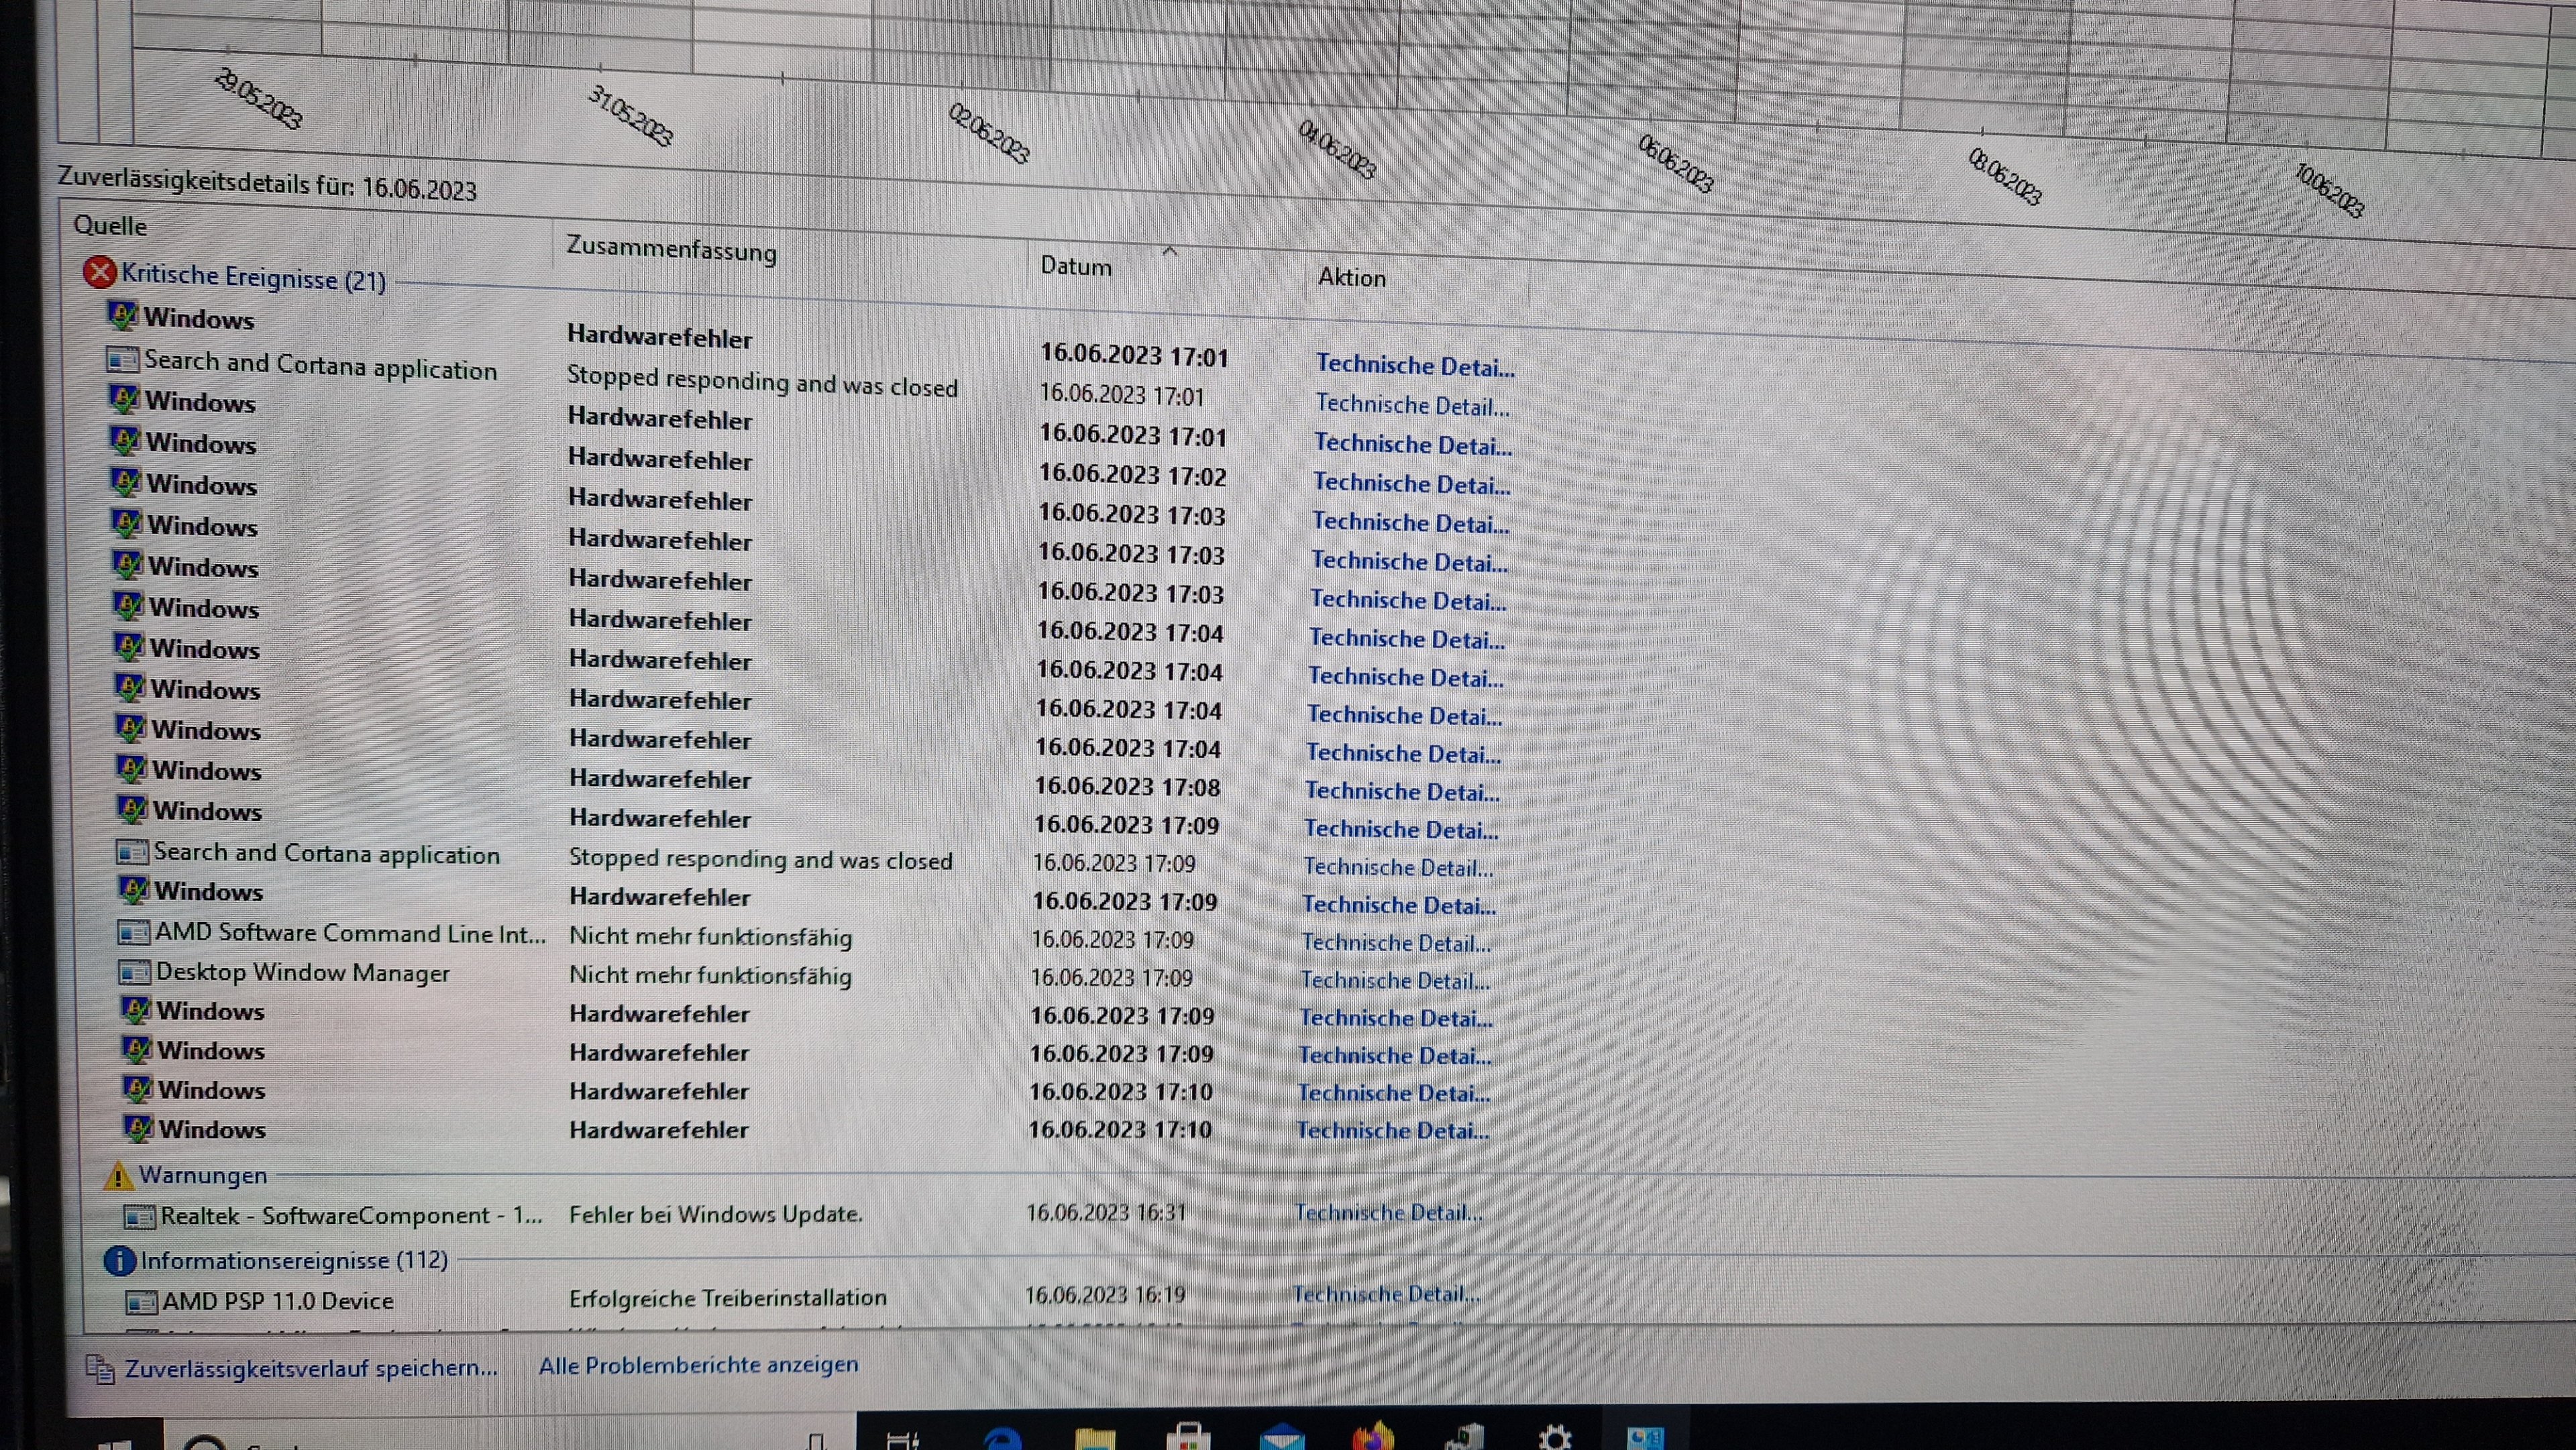Click the Realtek SoftwareComponent warning entry icon

coord(139,1217)
